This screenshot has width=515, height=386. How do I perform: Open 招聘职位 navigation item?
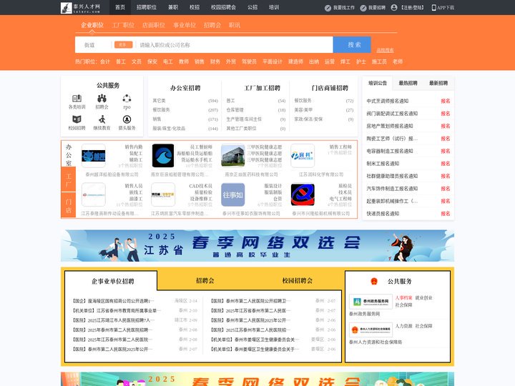coord(147,7)
